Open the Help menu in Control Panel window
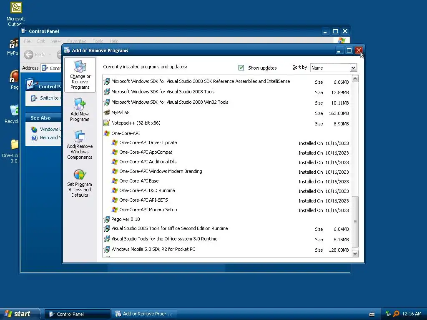 pyautogui.click(x=114, y=41)
